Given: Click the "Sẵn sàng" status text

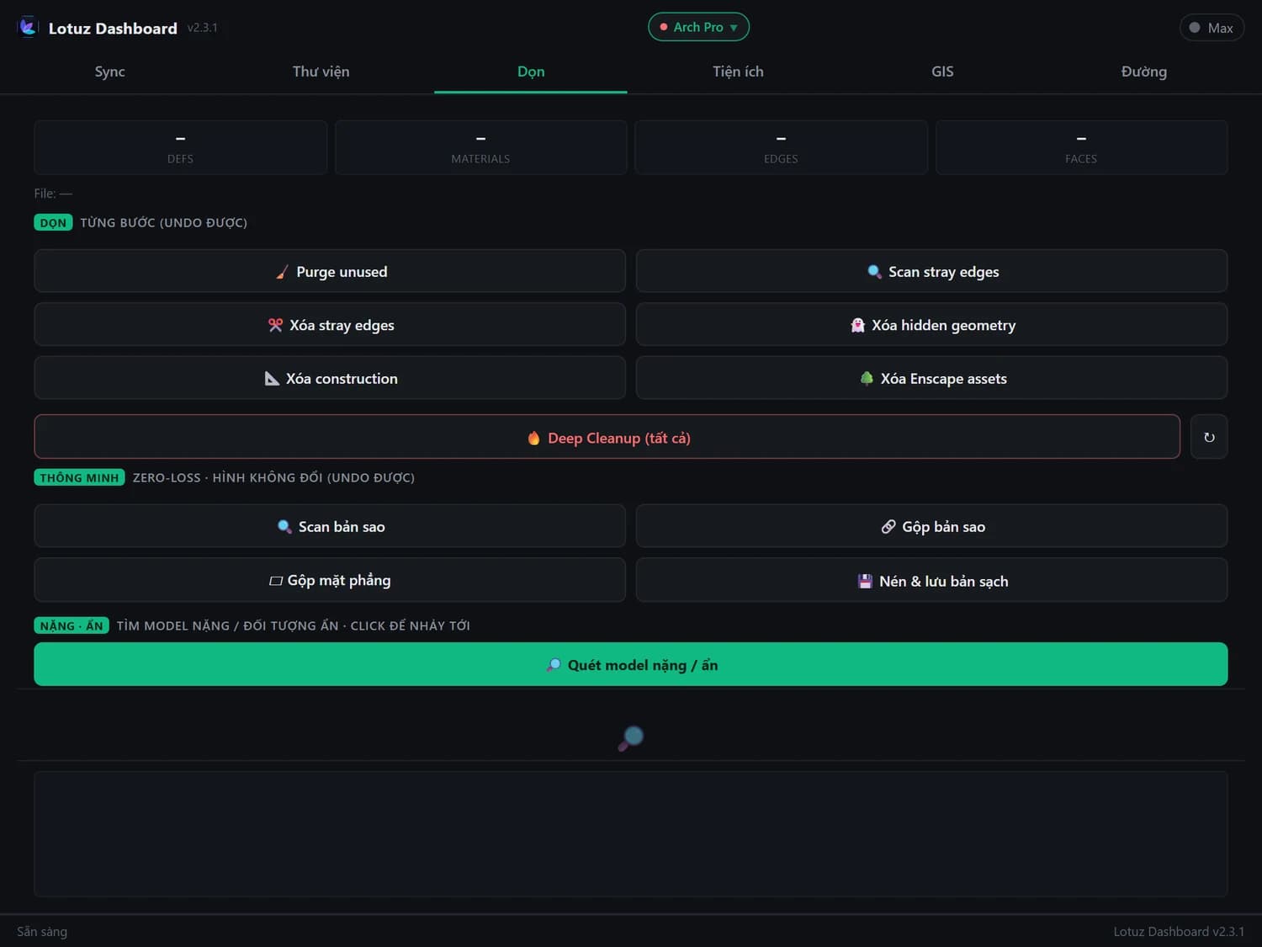Looking at the screenshot, I should pos(42,932).
